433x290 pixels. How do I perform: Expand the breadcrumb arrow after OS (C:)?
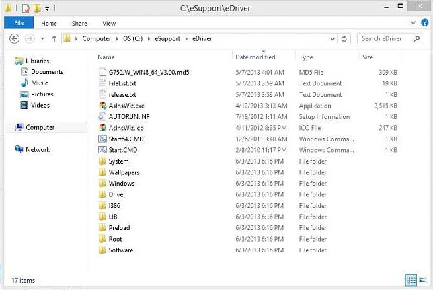pos(149,39)
